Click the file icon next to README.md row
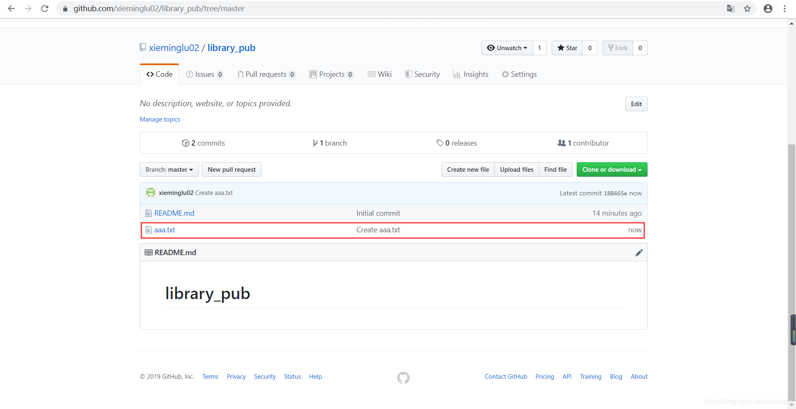The width and height of the screenshot is (796, 409). [x=148, y=213]
